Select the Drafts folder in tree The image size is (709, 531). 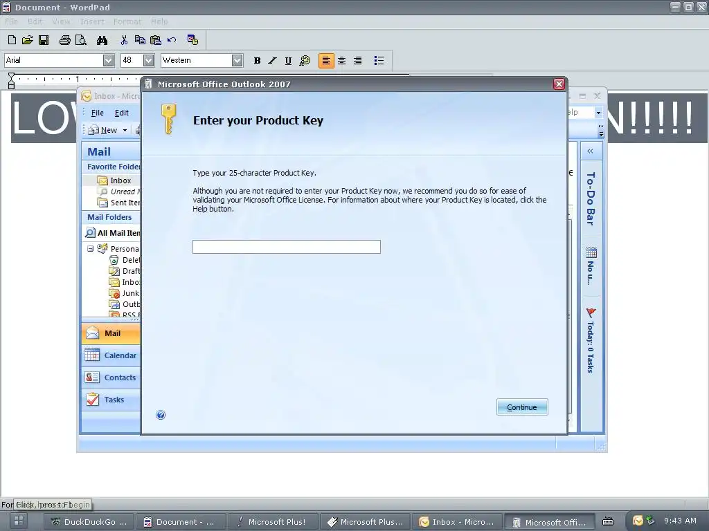[125, 271]
